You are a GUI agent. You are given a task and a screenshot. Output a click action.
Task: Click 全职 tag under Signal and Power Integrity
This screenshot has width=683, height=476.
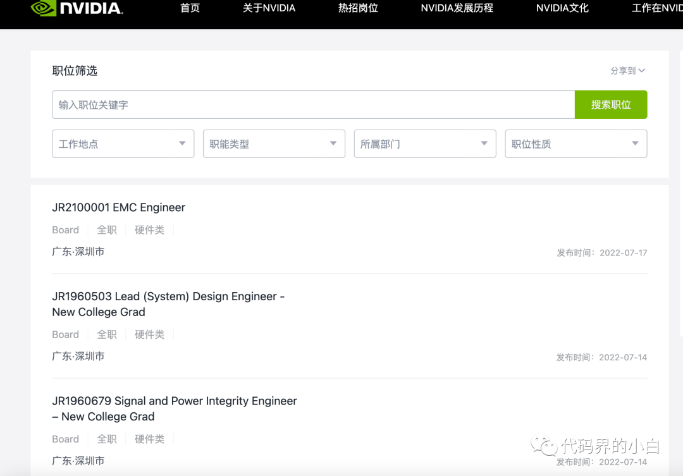click(107, 439)
